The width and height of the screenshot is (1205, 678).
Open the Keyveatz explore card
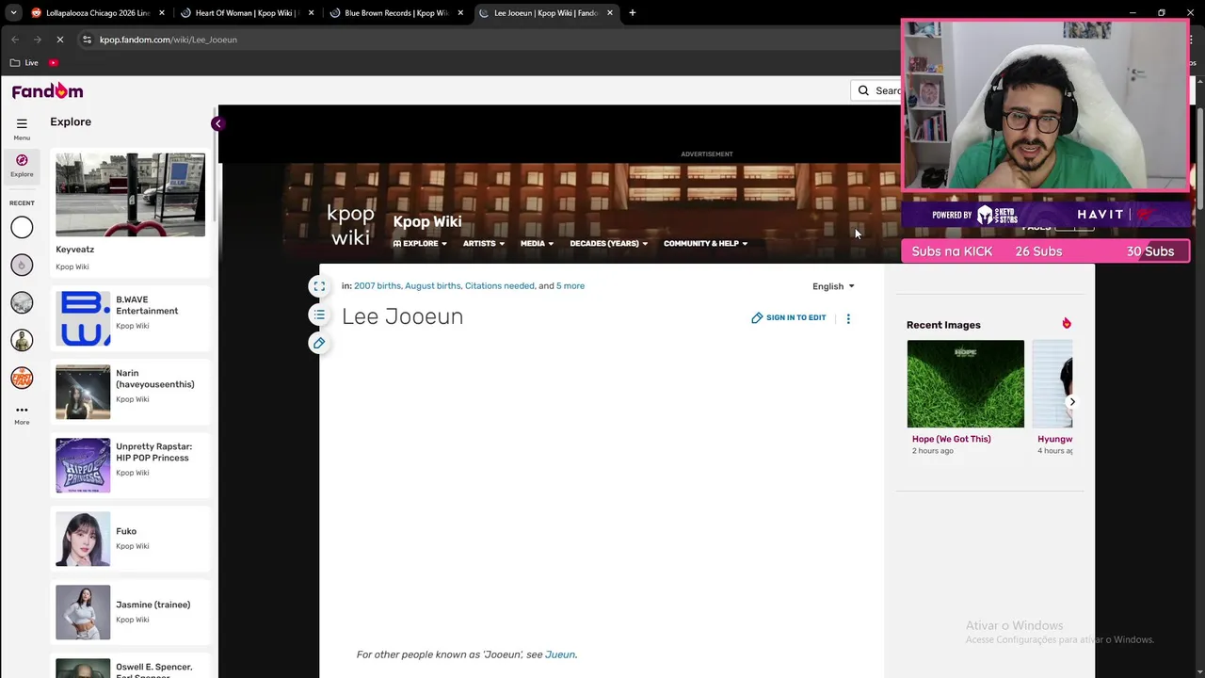click(x=130, y=214)
